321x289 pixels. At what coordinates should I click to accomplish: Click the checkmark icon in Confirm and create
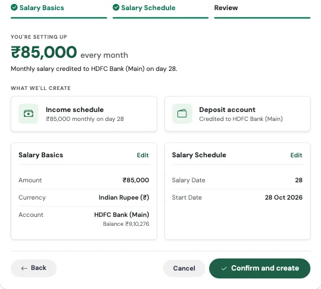(x=224, y=268)
